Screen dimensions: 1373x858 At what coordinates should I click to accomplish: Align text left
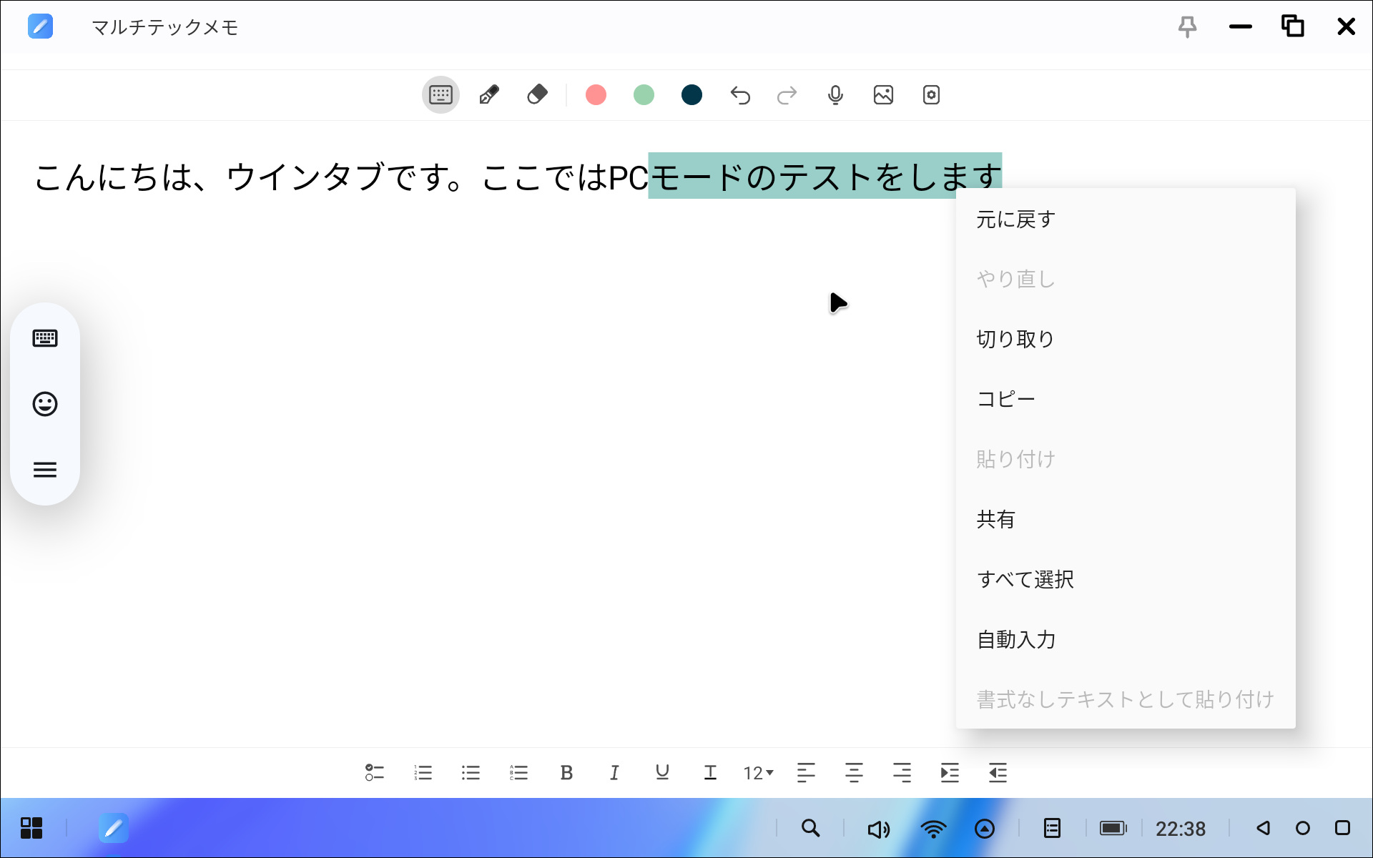[x=806, y=773]
